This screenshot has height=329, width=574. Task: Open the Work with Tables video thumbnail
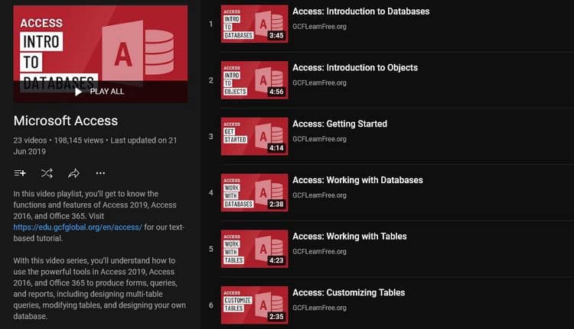(254, 249)
